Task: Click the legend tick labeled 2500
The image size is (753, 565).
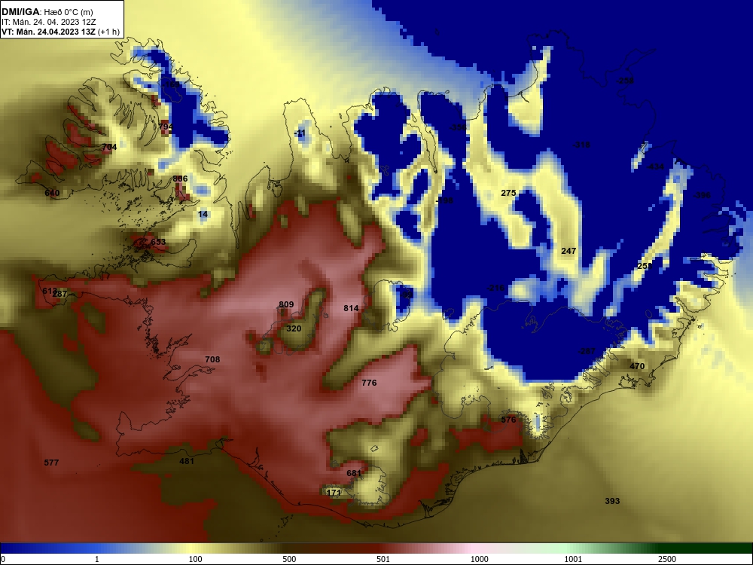Action: click(667, 559)
